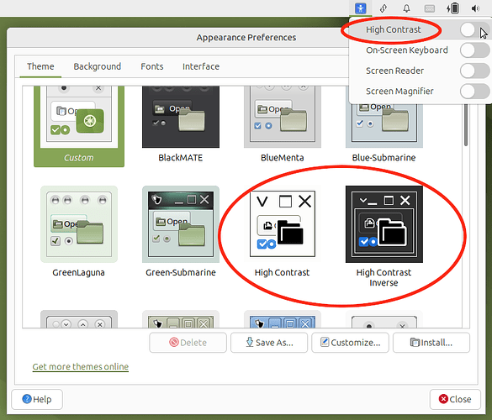Switch to the Background tab
The image size is (492, 420).
[x=98, y=66]
